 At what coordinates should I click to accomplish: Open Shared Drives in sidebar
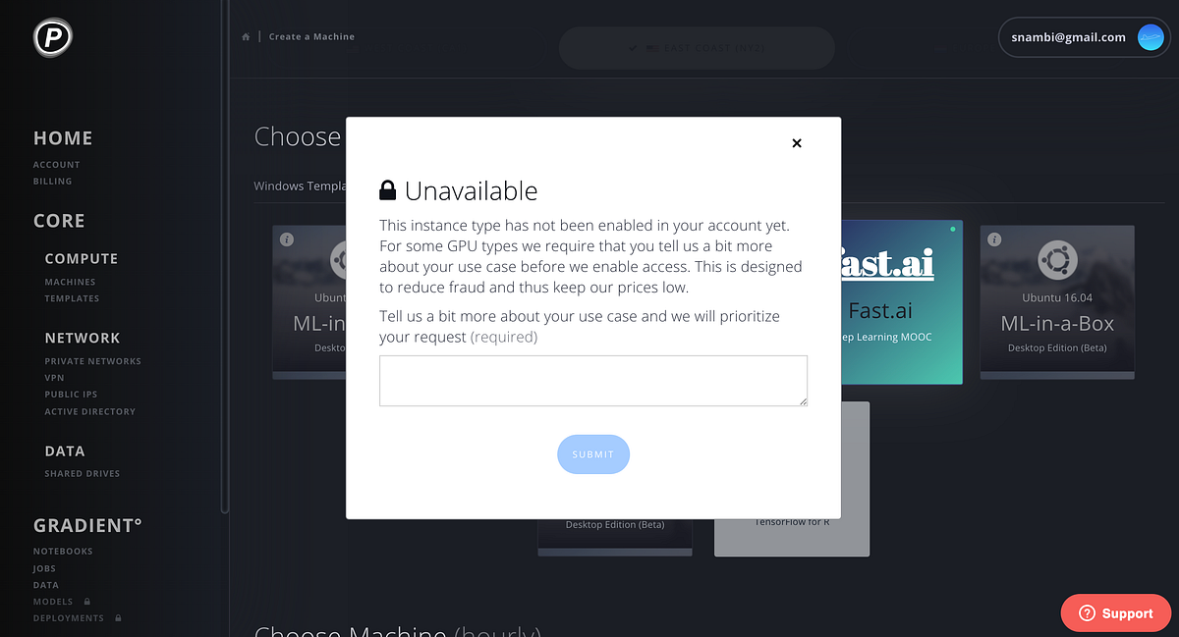click(83, 473)
